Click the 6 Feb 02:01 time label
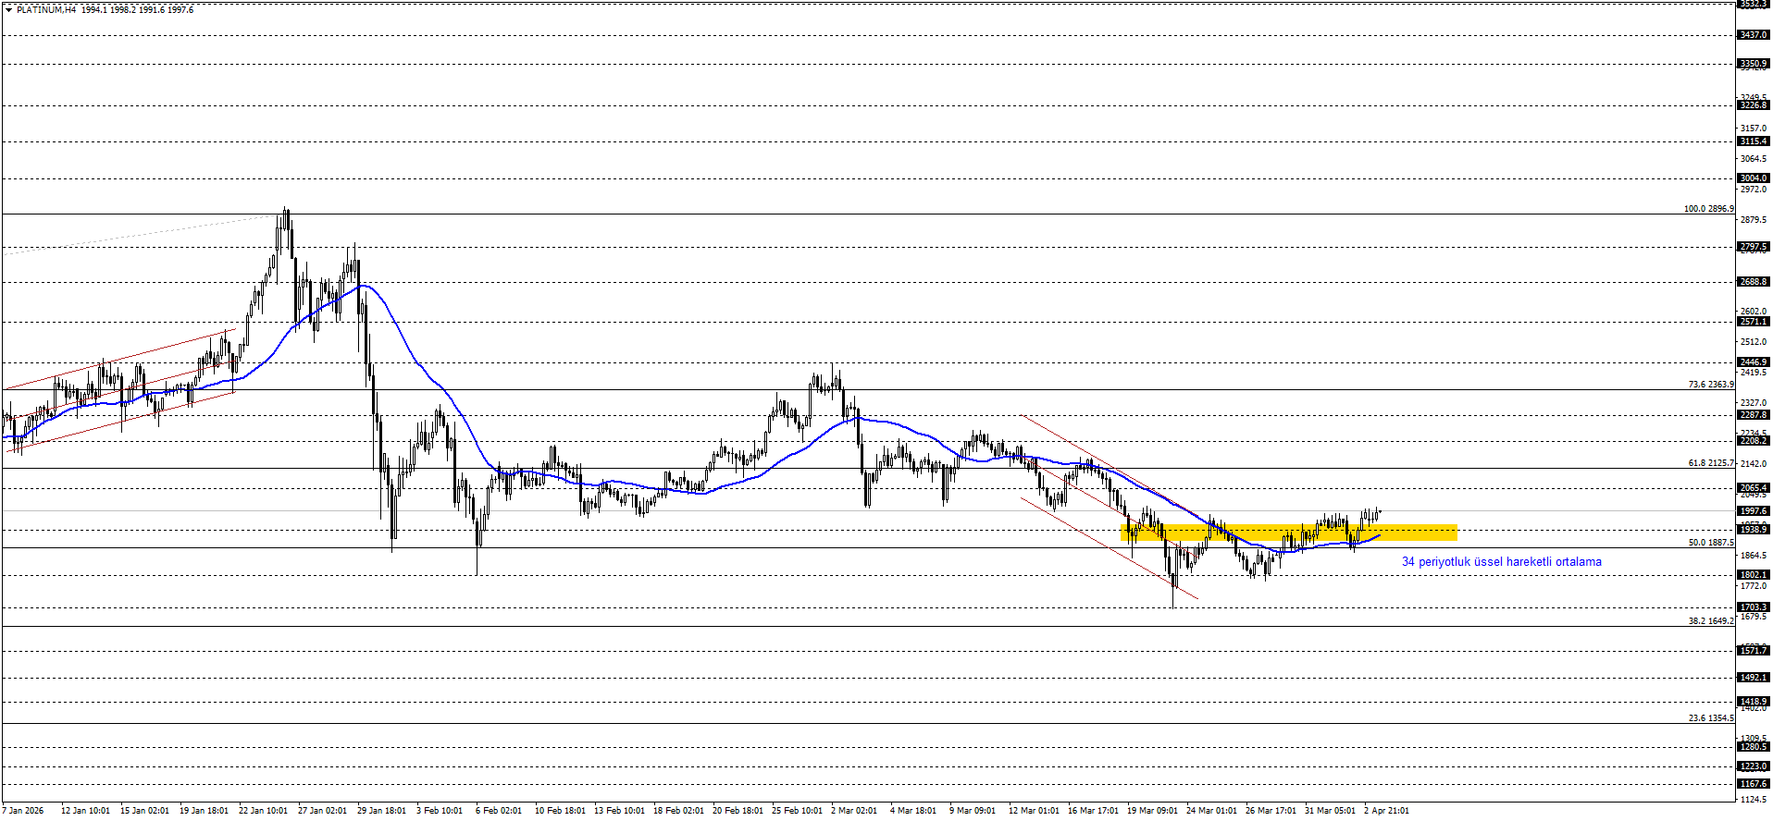This screenshot has height=821, width=1773. [499, 811]
